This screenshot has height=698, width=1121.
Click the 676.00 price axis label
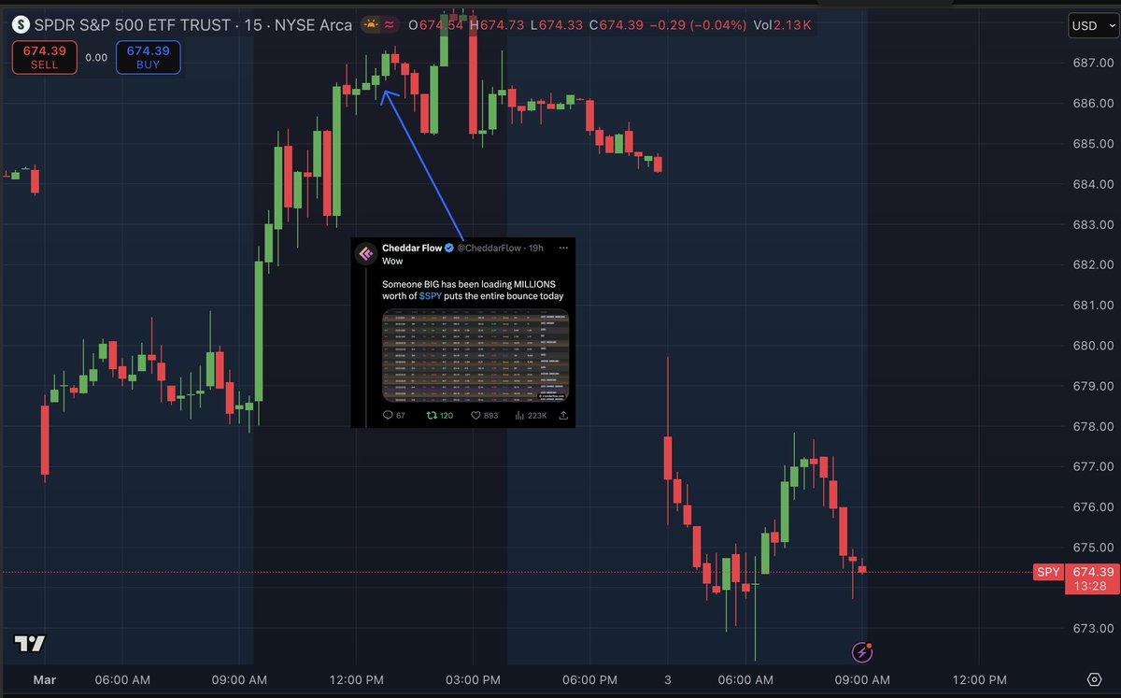pos(1091,506)
